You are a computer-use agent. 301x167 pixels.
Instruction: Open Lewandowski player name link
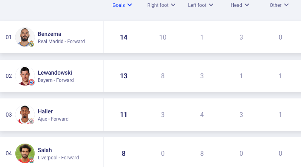[55, 73]
